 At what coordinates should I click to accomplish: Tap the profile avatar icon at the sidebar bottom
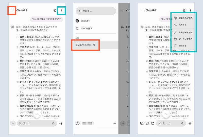coord(78,123)
